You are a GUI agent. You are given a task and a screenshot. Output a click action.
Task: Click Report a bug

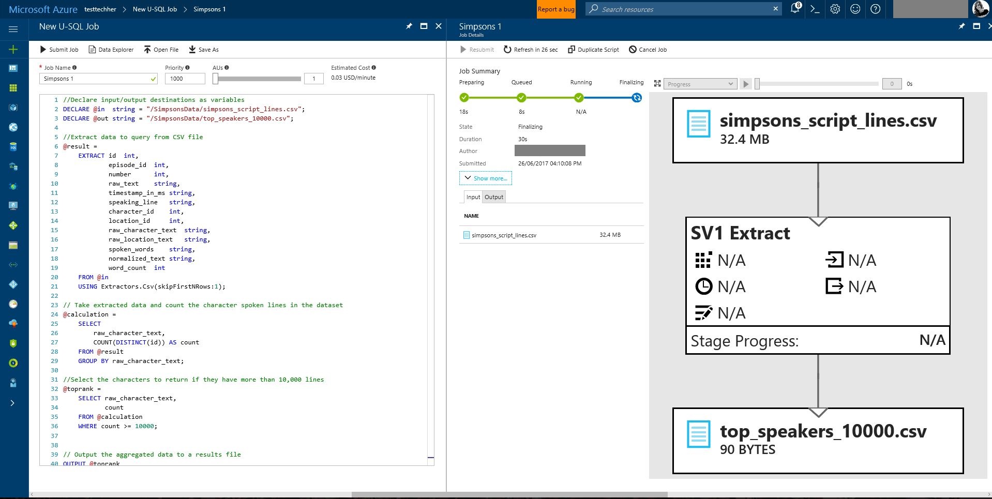click(556, 9)
